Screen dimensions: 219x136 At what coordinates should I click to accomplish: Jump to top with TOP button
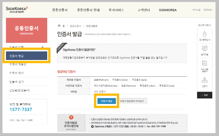[204, 95]
